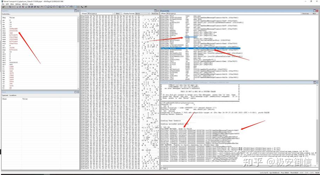Screen dimensions: 320x175
Task: Close the Watch panel
Action: pyautogui.click(x=78, y=92)
